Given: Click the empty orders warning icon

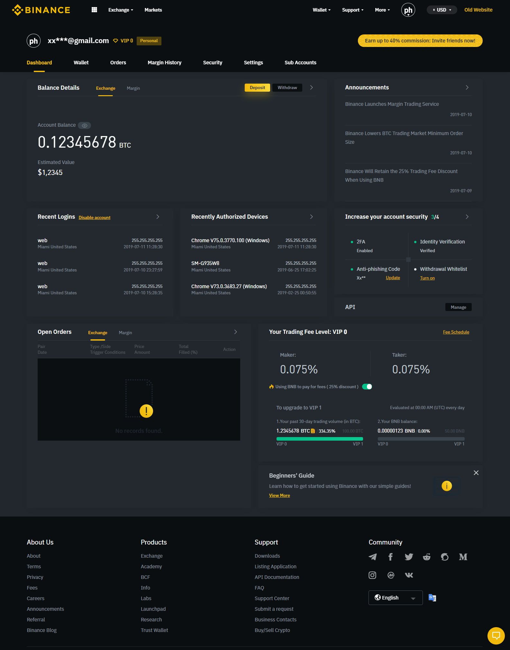Looking at the screenshot, I should pyautogui.click(x=146, y=411).
